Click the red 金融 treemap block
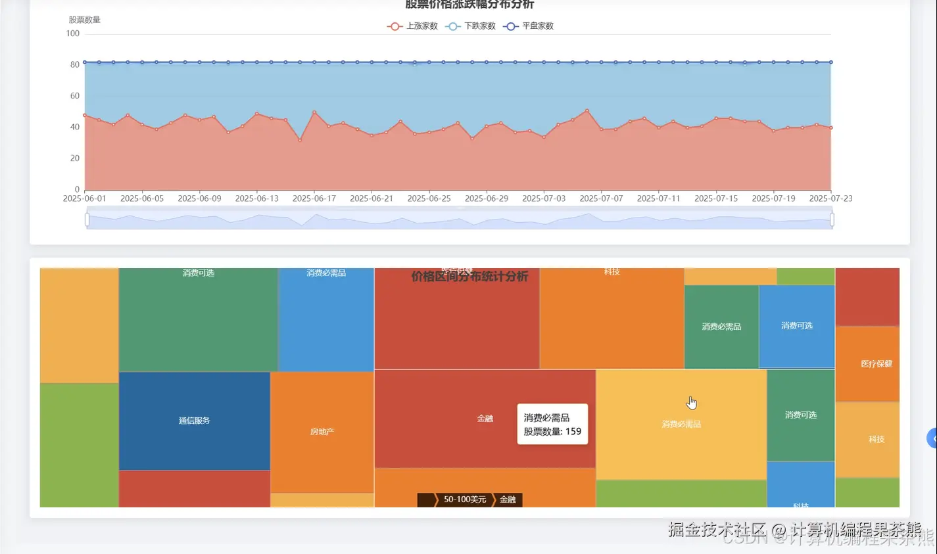This screenshot has width=937, height=554. pyautogui.click(x=485, y=419)
